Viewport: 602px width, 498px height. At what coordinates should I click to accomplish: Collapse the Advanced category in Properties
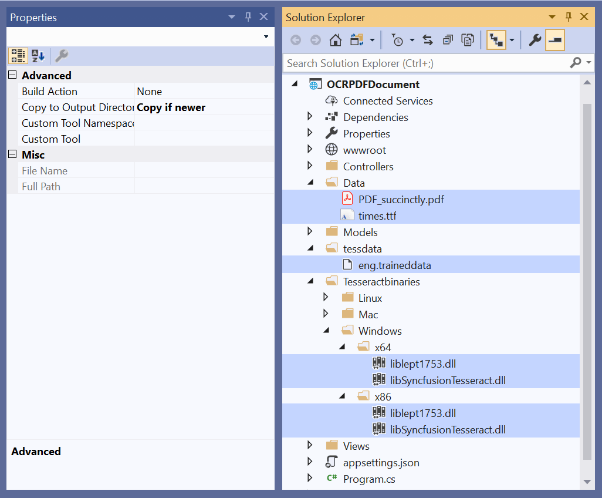(12, 75)
